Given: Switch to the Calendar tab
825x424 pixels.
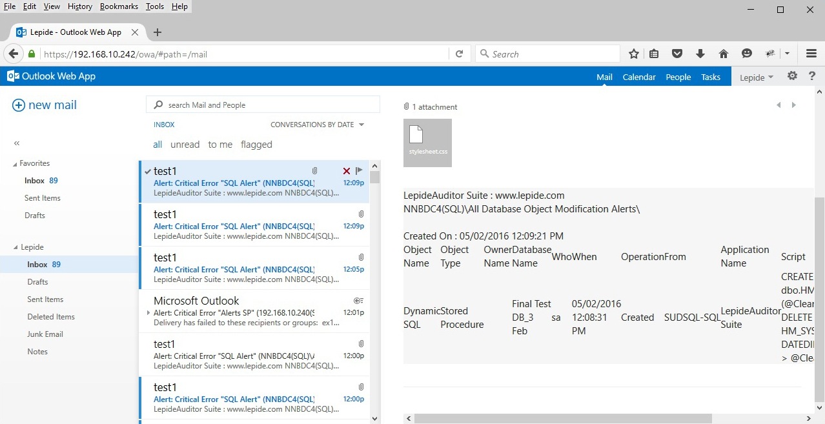Looking at the screenshot, I should click(638, 77).
